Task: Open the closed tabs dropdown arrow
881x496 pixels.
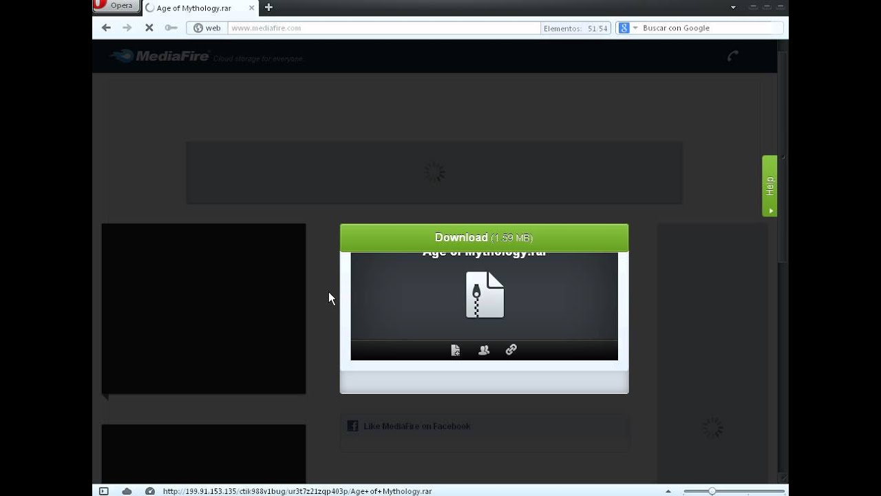Action: point(733,8)
